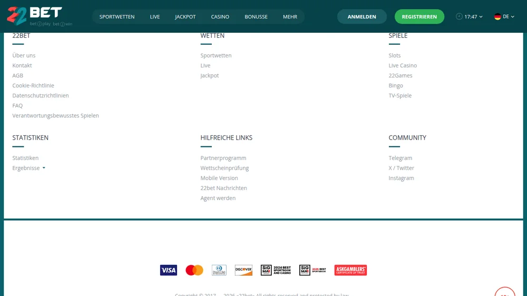Screen dimensions: 527x296
Task: Open the TV-Spiele link
Action: [x=400, y=96]
